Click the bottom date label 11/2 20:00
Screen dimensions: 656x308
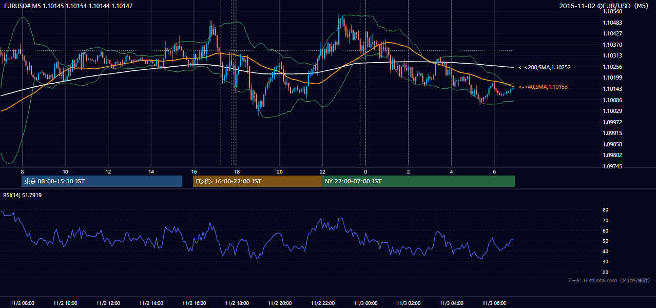coord(279,303)
